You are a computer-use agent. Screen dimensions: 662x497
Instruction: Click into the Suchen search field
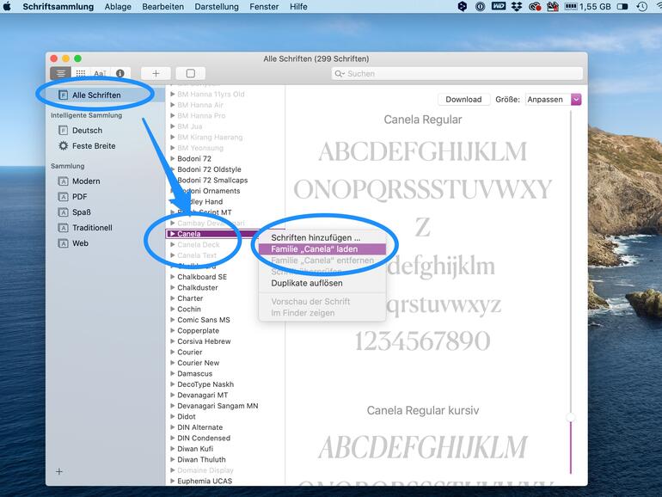(x=457, y=73)
